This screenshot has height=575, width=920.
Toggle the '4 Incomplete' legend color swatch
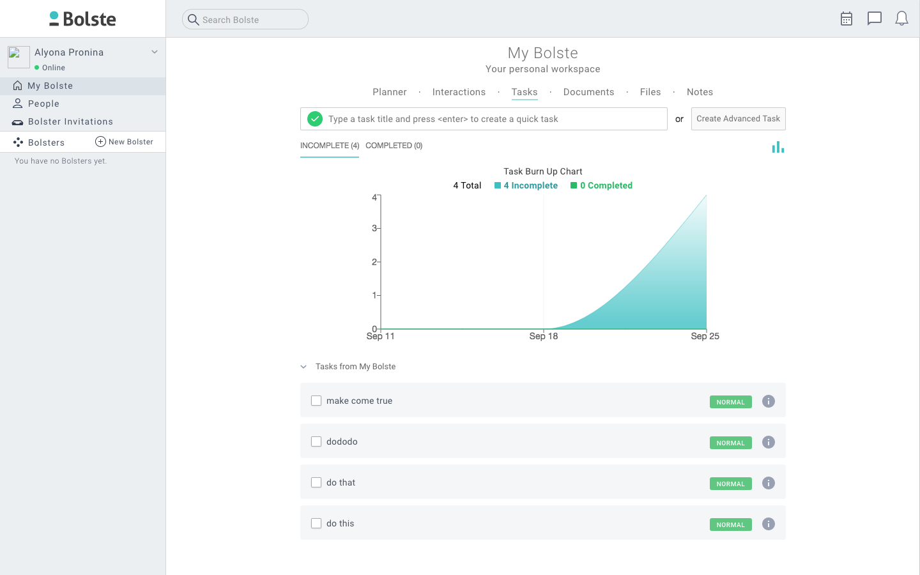click(498, 185)
